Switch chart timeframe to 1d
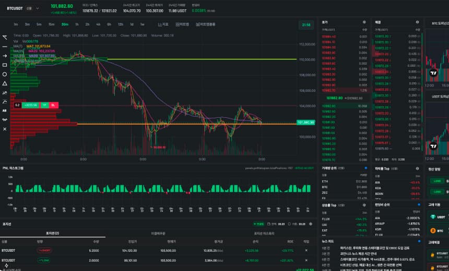The image size is (449, 271). pyautogui.click(x=131, y=24)
